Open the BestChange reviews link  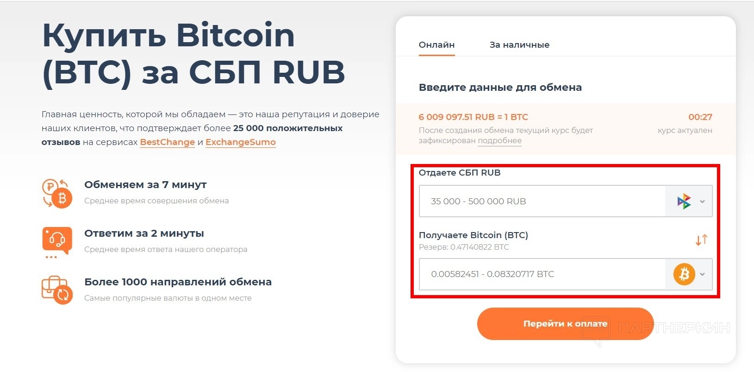pyautogui.click(x=167, y=142)
